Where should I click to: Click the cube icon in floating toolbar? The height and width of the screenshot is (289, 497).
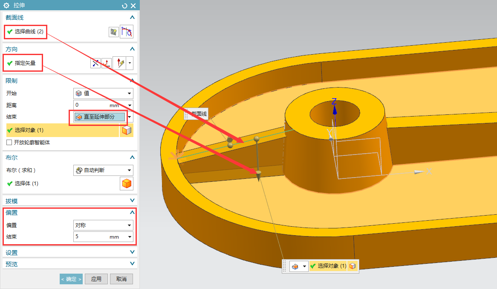coord(353,266)
